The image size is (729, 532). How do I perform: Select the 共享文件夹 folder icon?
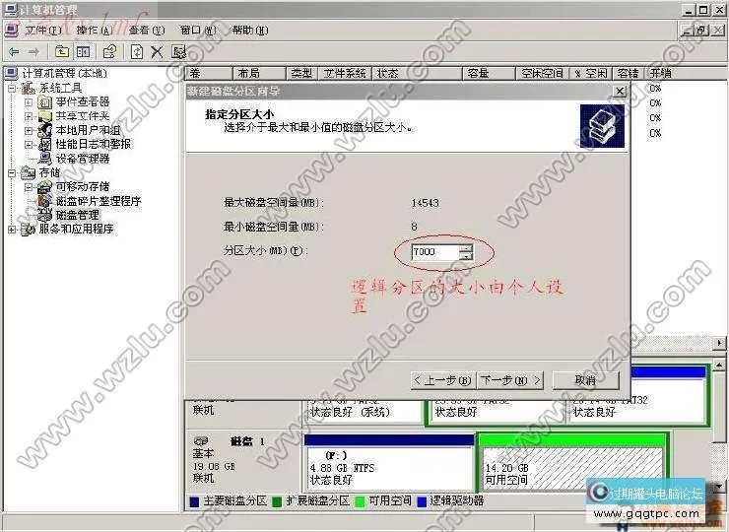point(44,116)
